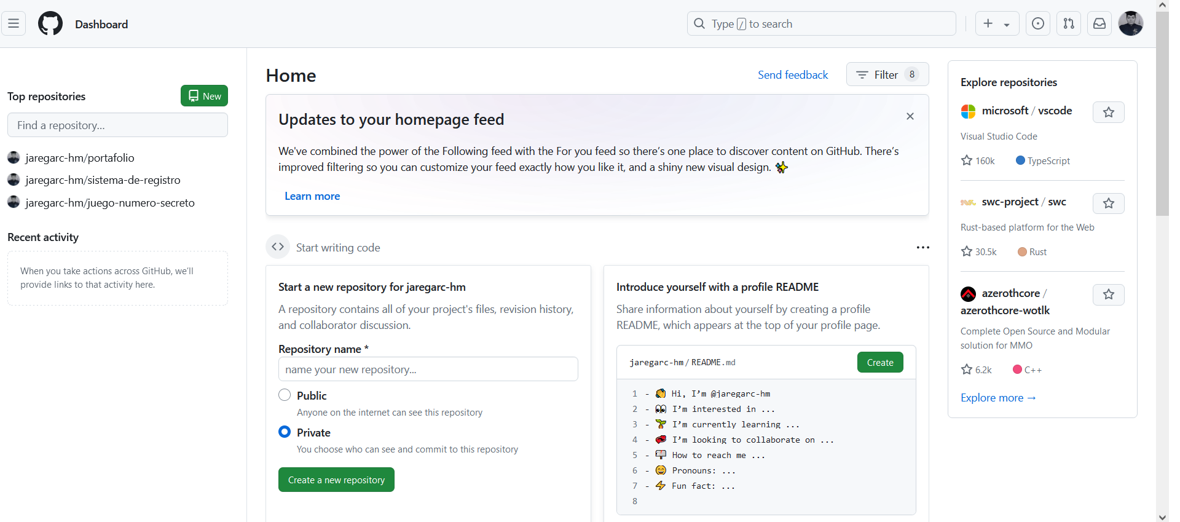This screenshot has width=1180, height=522.
Task: Click the Dashboard header title
Action: coord(101,24)
